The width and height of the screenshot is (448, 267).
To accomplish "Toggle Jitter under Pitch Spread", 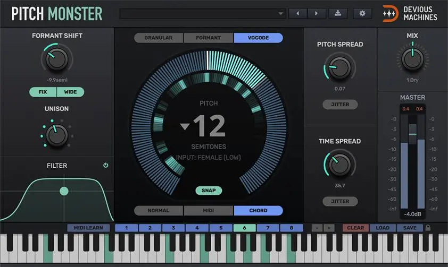I will coord(340,104).
